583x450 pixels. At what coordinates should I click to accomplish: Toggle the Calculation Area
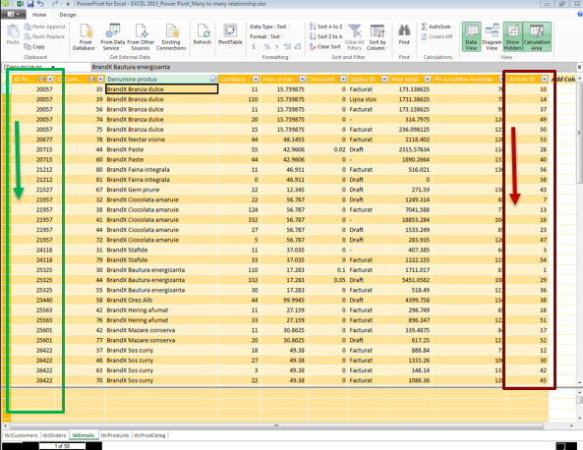coord(537,36)
